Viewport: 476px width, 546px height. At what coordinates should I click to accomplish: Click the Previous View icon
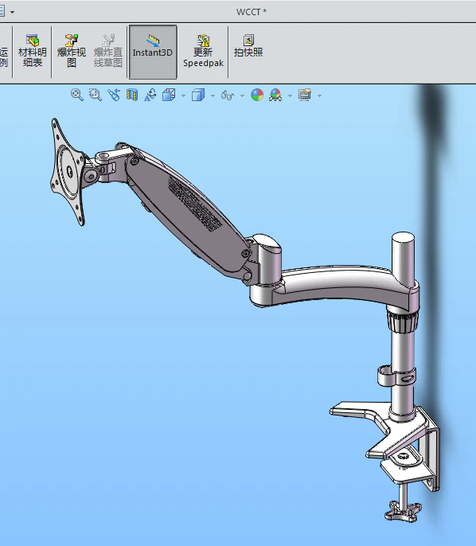(x=114, y=95)
